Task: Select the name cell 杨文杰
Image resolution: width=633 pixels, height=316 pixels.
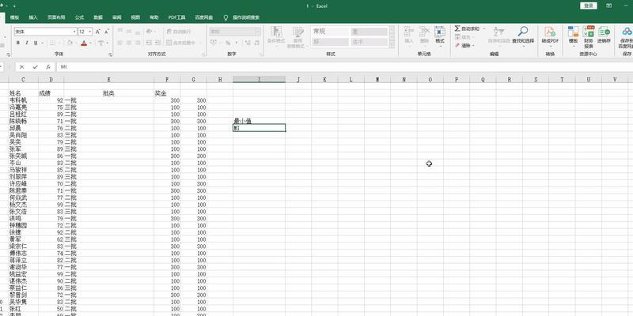Action: tap(24, 205)
